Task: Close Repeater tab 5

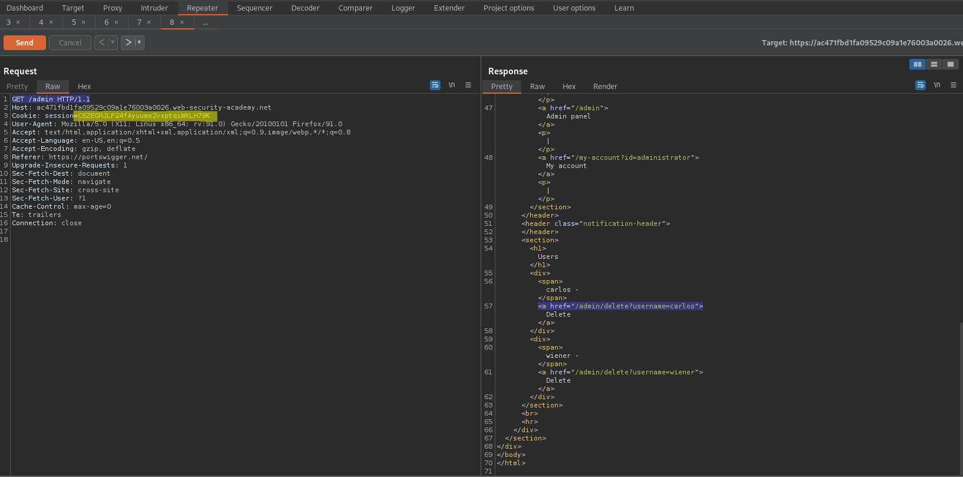Action: coord(83,22)
